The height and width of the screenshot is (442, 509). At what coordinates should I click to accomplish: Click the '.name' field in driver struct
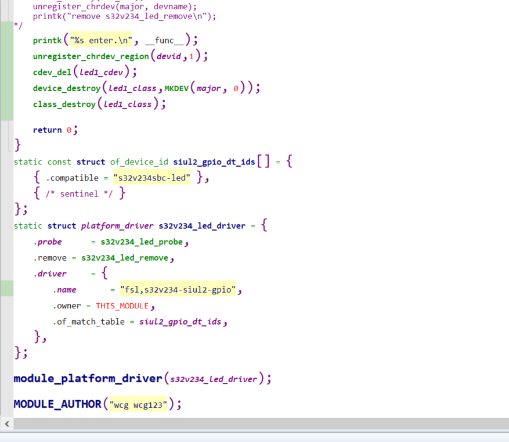tap(64, 290)
